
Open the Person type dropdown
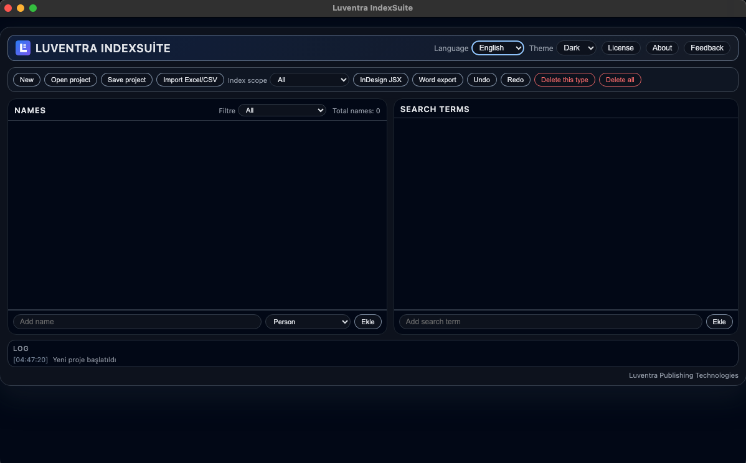coord(308,322)
